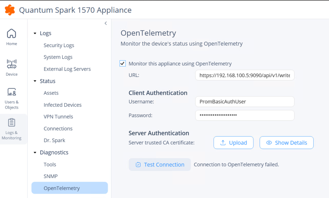Click the Show Details button
329x198 pixels.
tap(287, 143)
